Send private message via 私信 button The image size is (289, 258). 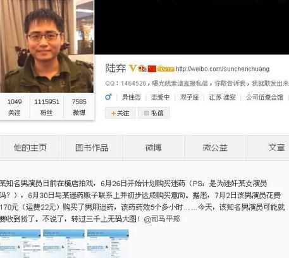[154, 113]
